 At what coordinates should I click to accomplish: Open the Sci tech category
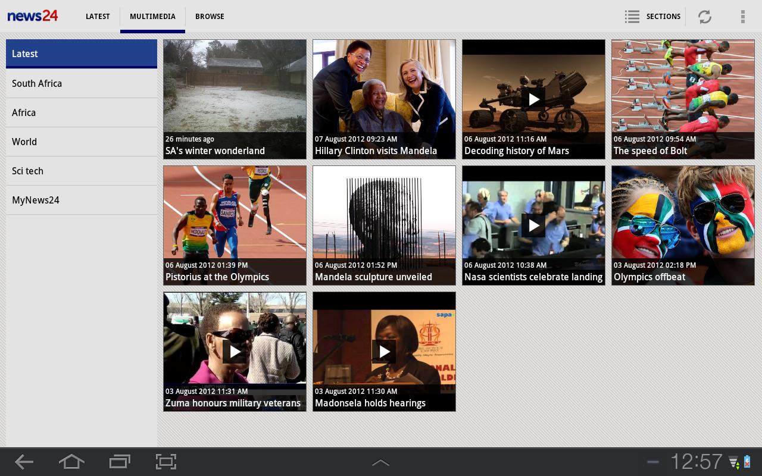pyautogui.click(x=82, y=171)
